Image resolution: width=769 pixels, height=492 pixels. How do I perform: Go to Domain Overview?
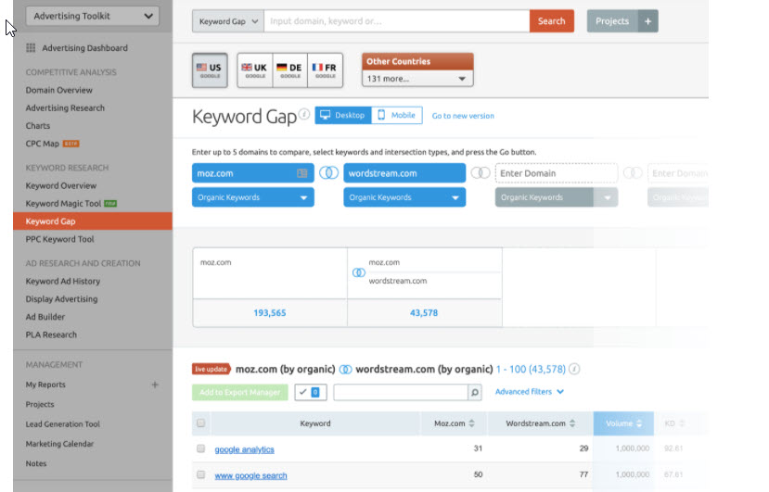58,90
